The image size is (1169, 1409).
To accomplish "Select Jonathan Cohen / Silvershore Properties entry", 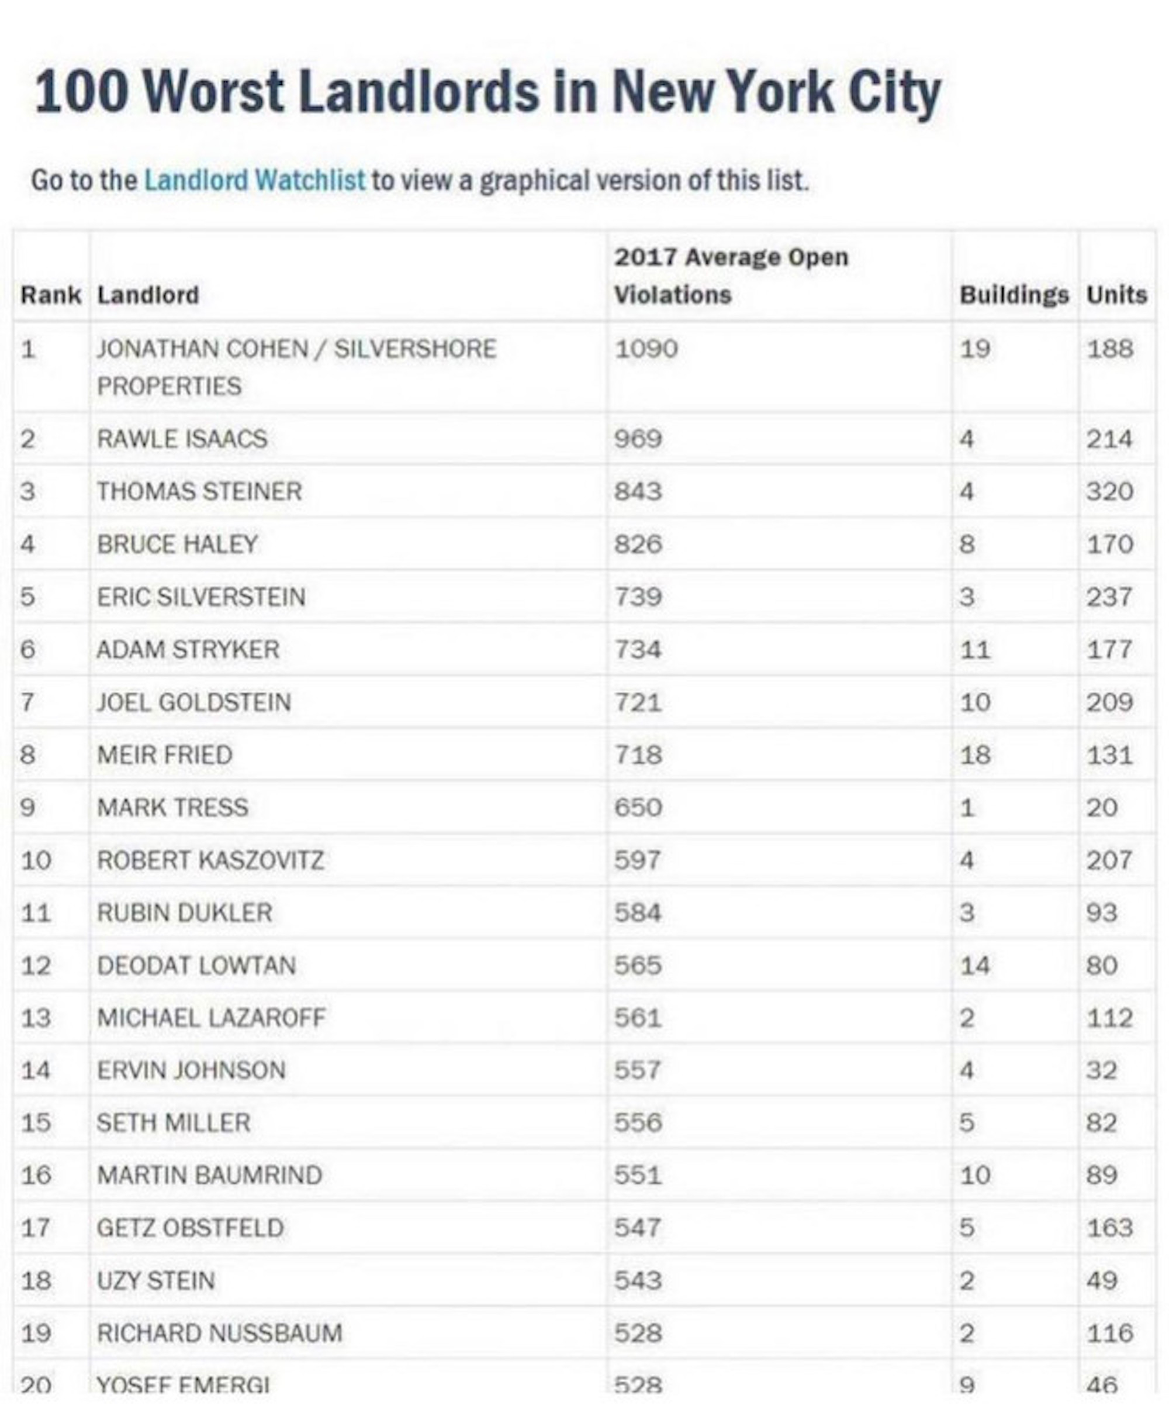I will pos(296,366).
